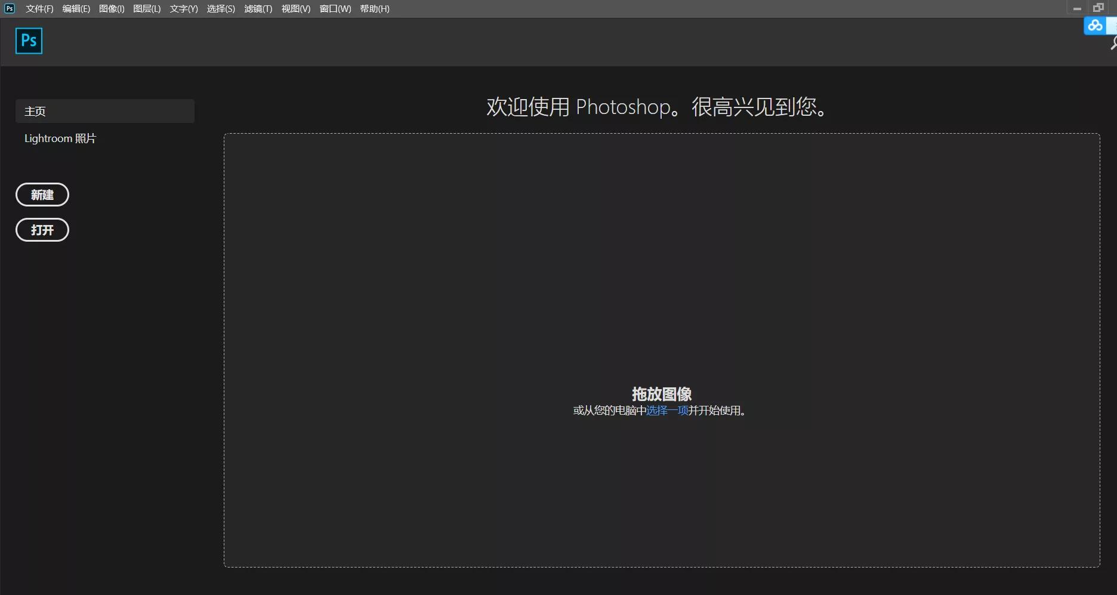Open the blue cloud sync icon
The width and height of the screenshot is (1117, 595).
[x=1095, y=26]
